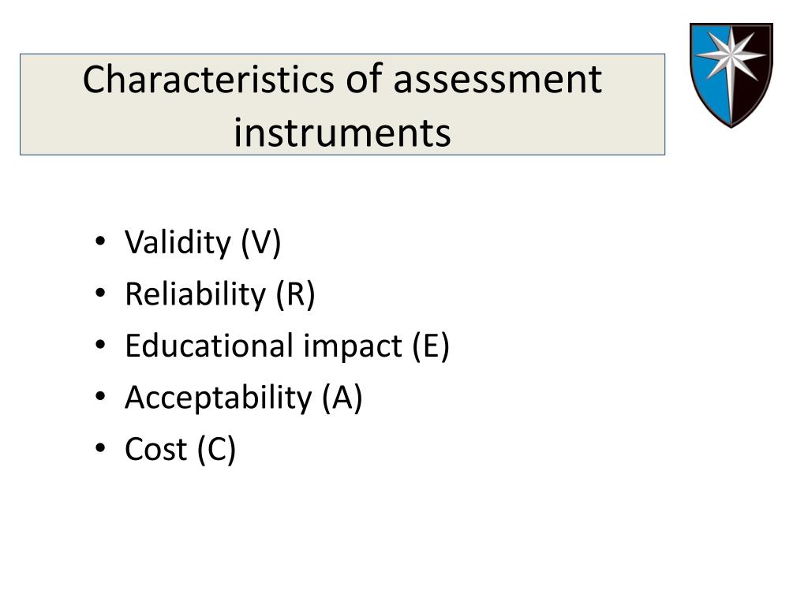
Task: Click the word 'impact' in the list
Action: (x=353, y=347)
